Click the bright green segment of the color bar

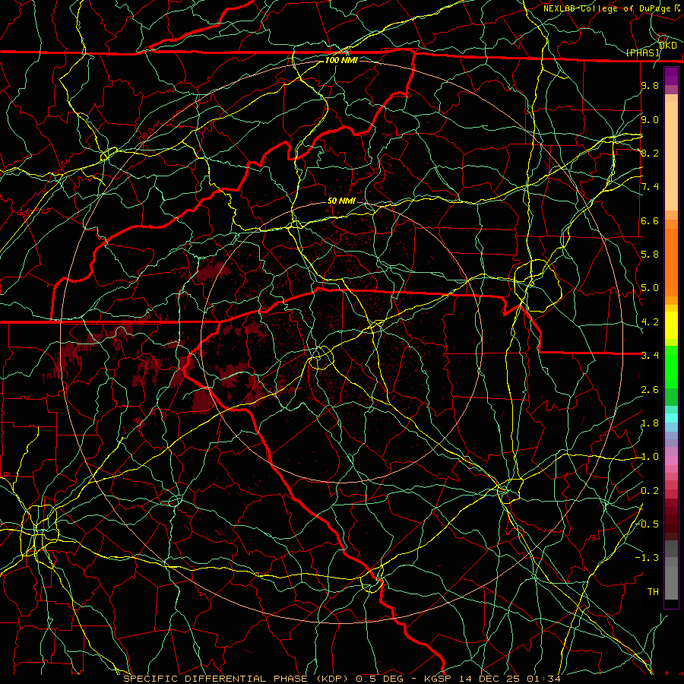click(x=671, y=366)
